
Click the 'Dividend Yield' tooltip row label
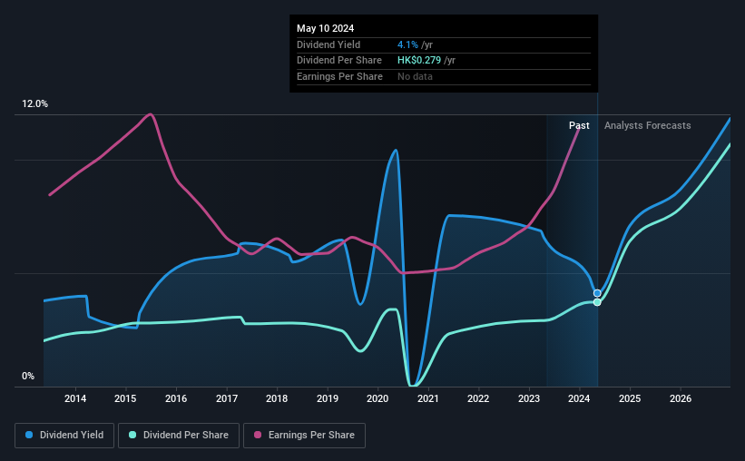[328, 44]
